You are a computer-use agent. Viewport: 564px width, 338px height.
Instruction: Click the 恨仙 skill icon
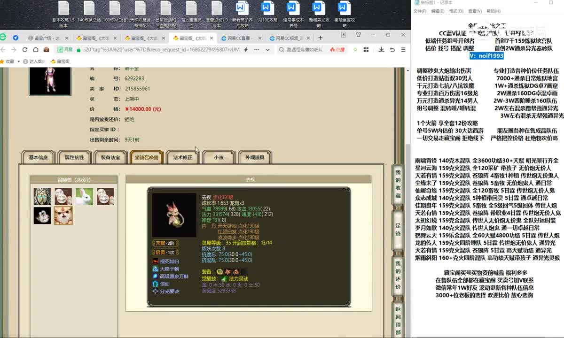(x=156, y=284)
